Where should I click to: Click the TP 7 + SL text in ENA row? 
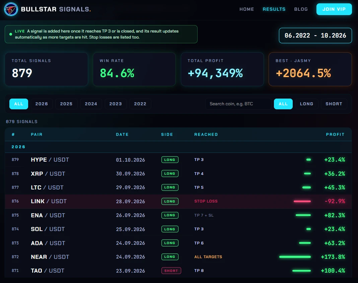[x=204, y=215]
